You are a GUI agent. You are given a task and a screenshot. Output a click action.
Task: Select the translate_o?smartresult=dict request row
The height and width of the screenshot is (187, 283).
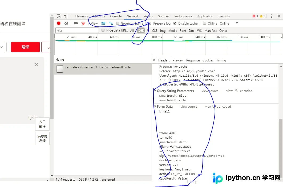pyautogui.click(x=103, y=69)
